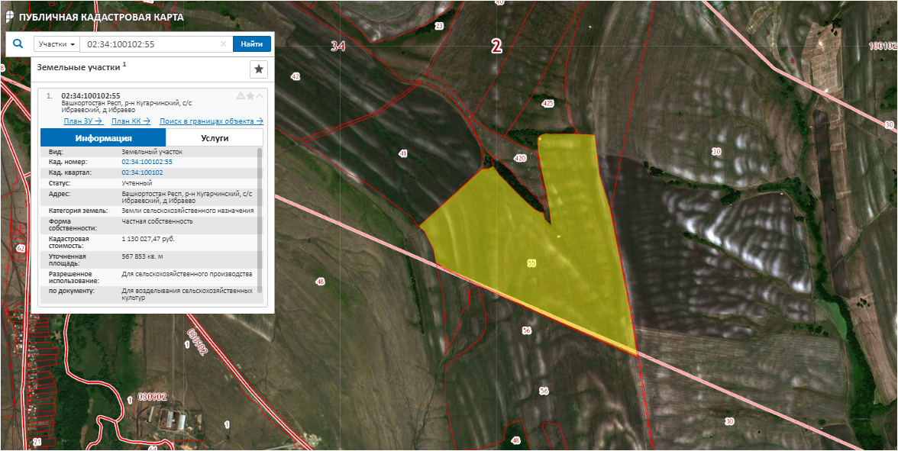Clear the search field with the X

(x=223, y=44)
